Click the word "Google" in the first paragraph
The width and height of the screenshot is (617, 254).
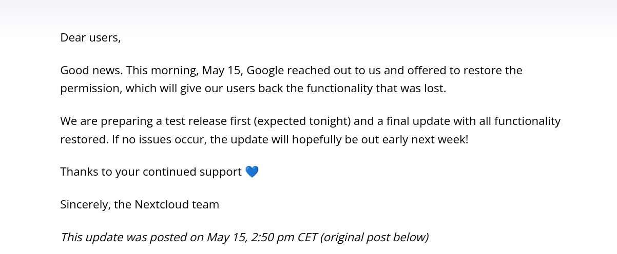click(268, 70)
